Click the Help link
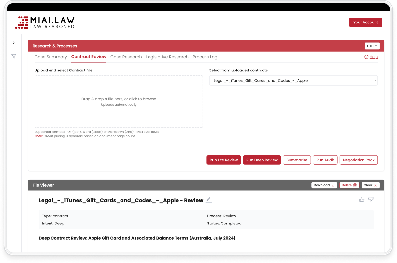Image resolution: width=397 pixels, height=263 pixels. [371, 57]
